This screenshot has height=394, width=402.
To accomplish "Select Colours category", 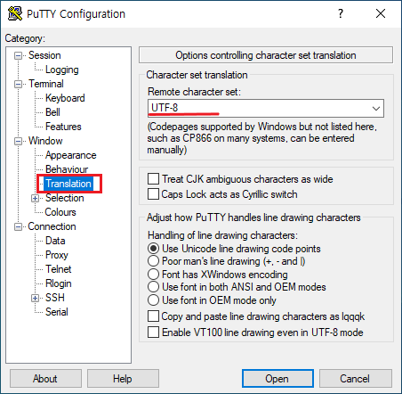I will point(60,212).
